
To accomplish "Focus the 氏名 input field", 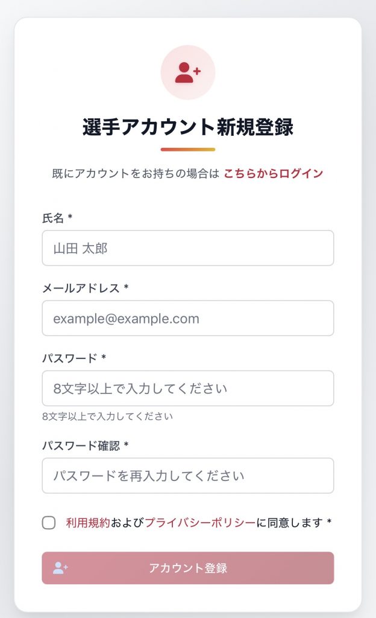I will [x=187, y=248].
